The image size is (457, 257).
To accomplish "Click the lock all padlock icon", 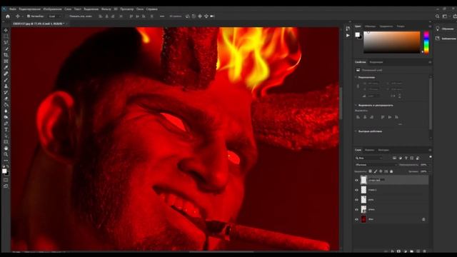I will coord(391,171).
